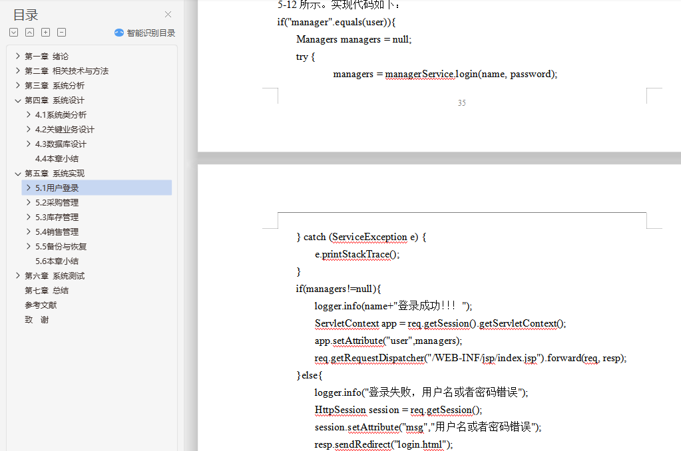Screen dimensions: 681x451
Task: Click the app.setAttribute("user",managers); line
Action: pos(389,341)
